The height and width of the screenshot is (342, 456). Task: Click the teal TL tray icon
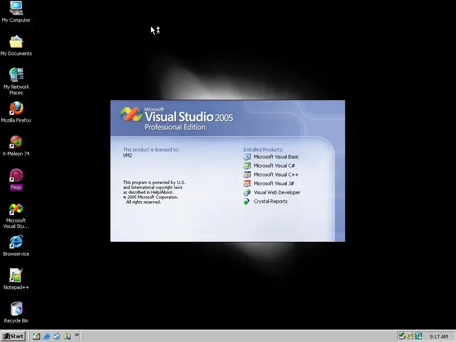[x=419, y=336]
